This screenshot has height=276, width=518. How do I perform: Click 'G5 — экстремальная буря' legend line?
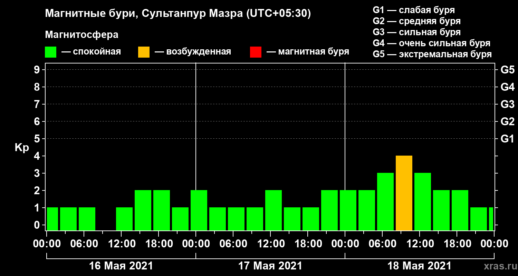coord(432,55)
